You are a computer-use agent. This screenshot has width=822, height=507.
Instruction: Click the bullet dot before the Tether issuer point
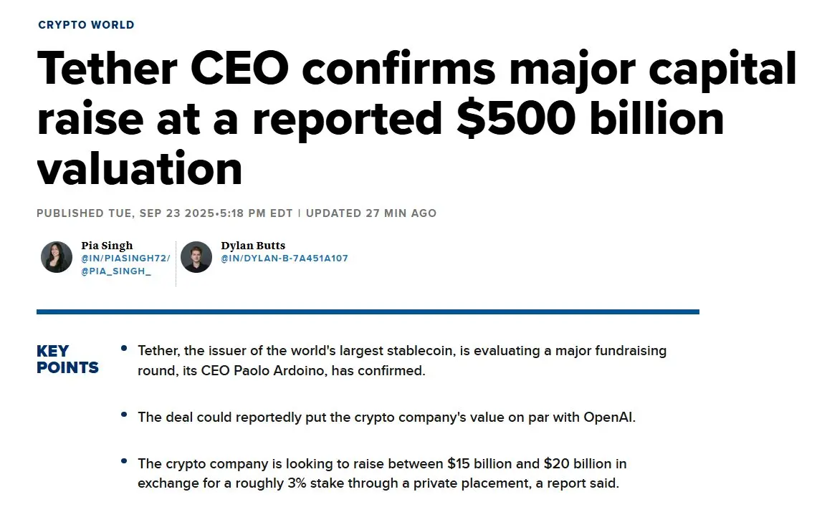point(124,348)
